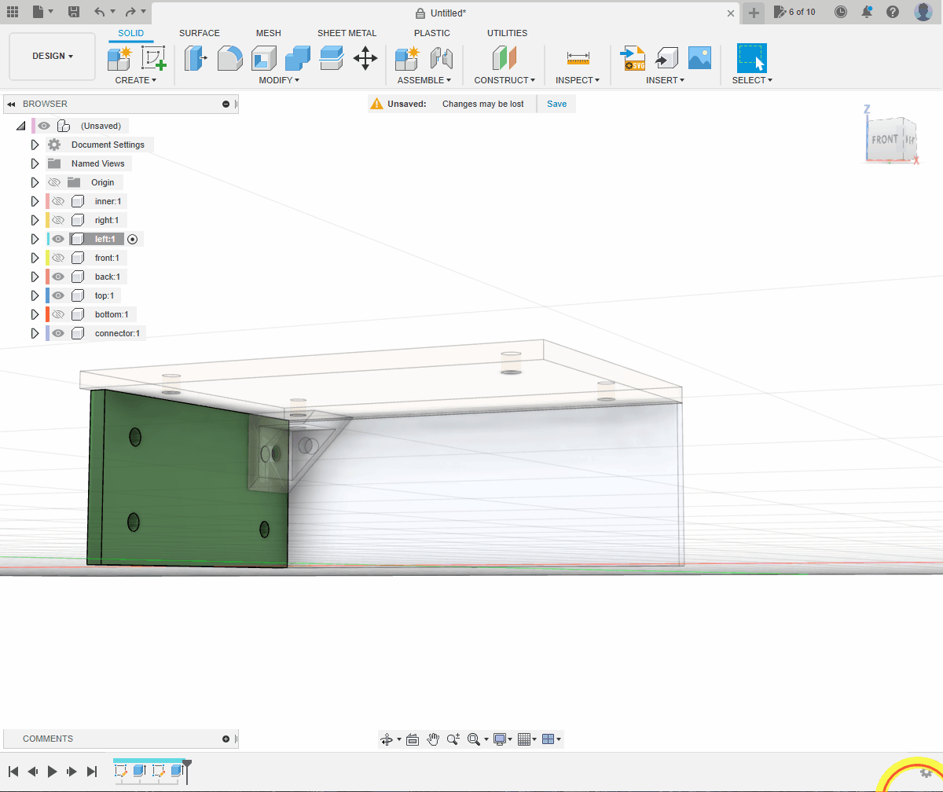The image size is (943, 792).
Task: Open the Joint tool in Assemble
Action: (442, 58)
